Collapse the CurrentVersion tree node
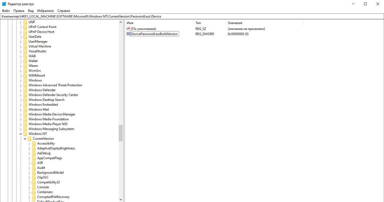This screenshot has width=384, height=202. point(25,139)
